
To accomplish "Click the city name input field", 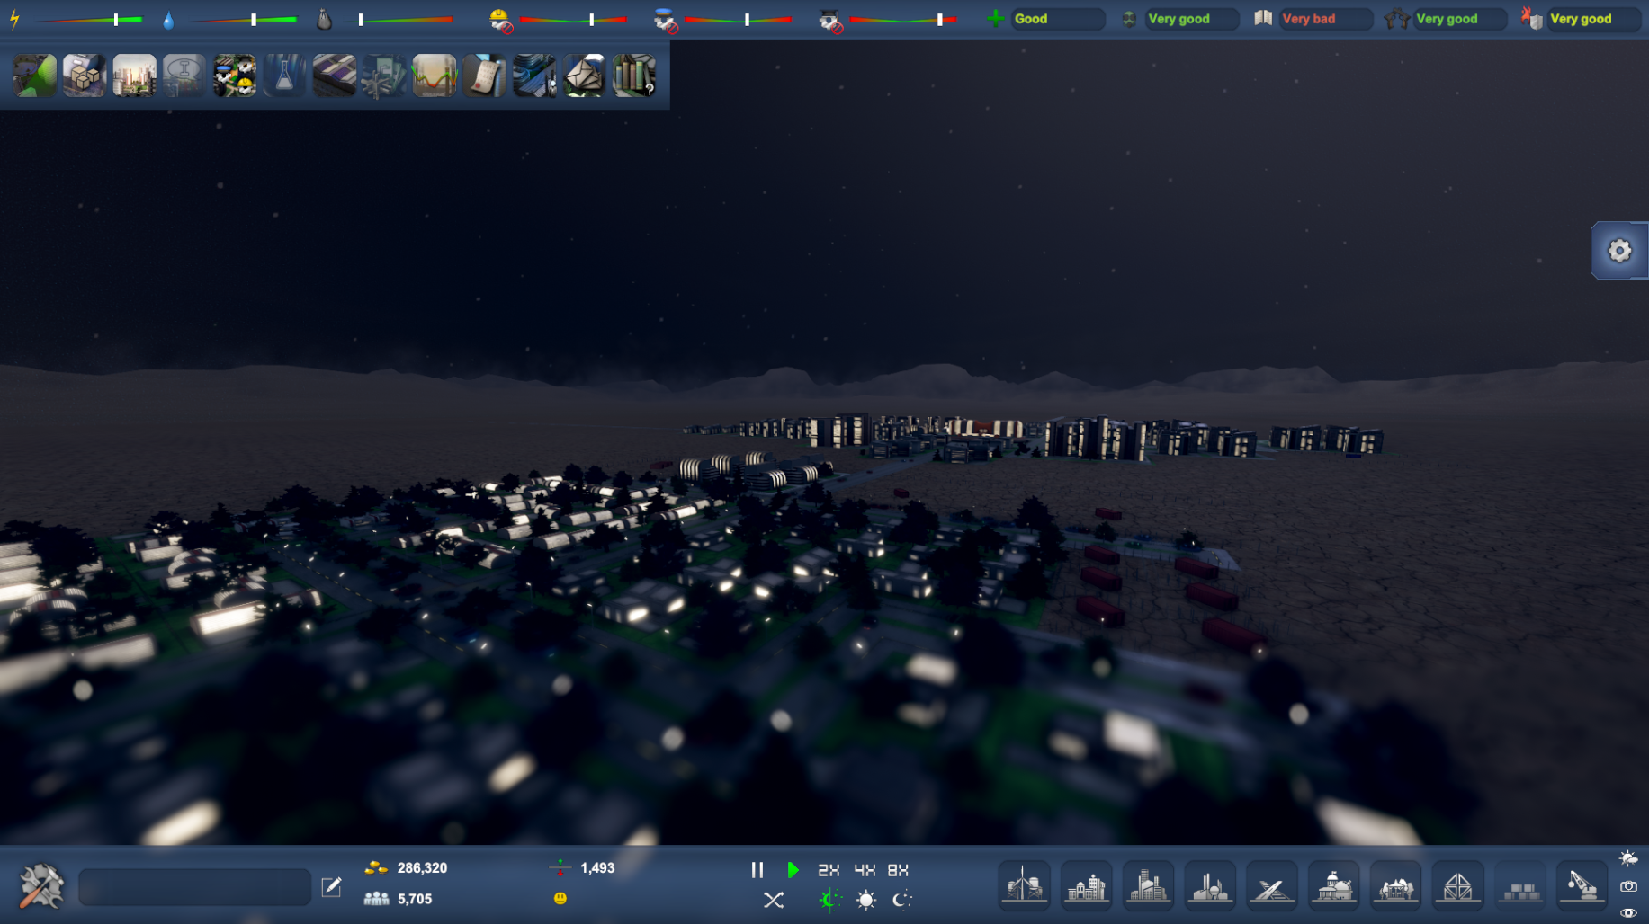I will [x=195, y=887].
